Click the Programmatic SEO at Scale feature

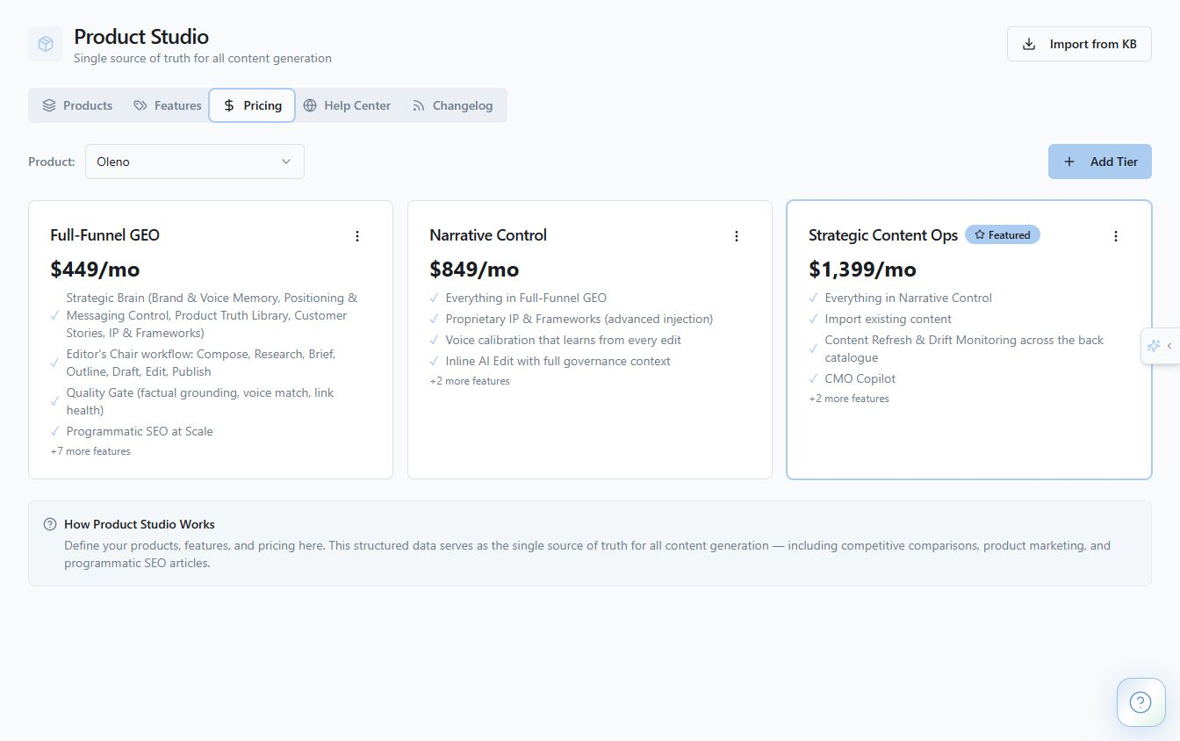(140, 431)
